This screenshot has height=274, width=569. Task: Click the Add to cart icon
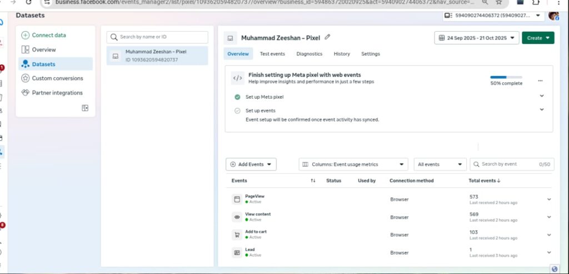237,235
